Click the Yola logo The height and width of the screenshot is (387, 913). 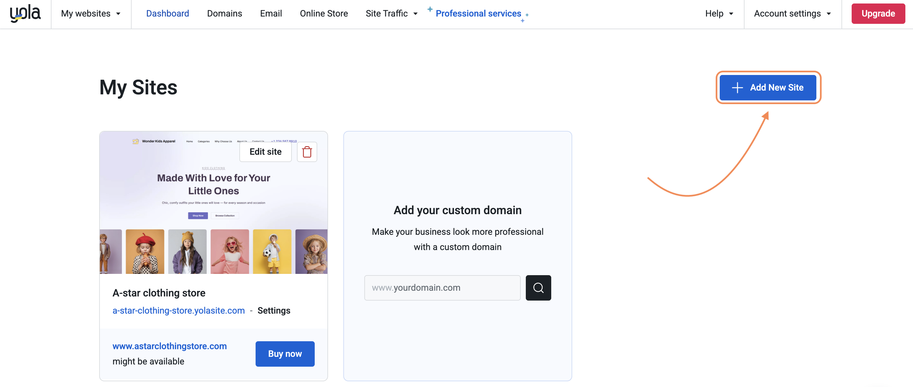[25, 13]
